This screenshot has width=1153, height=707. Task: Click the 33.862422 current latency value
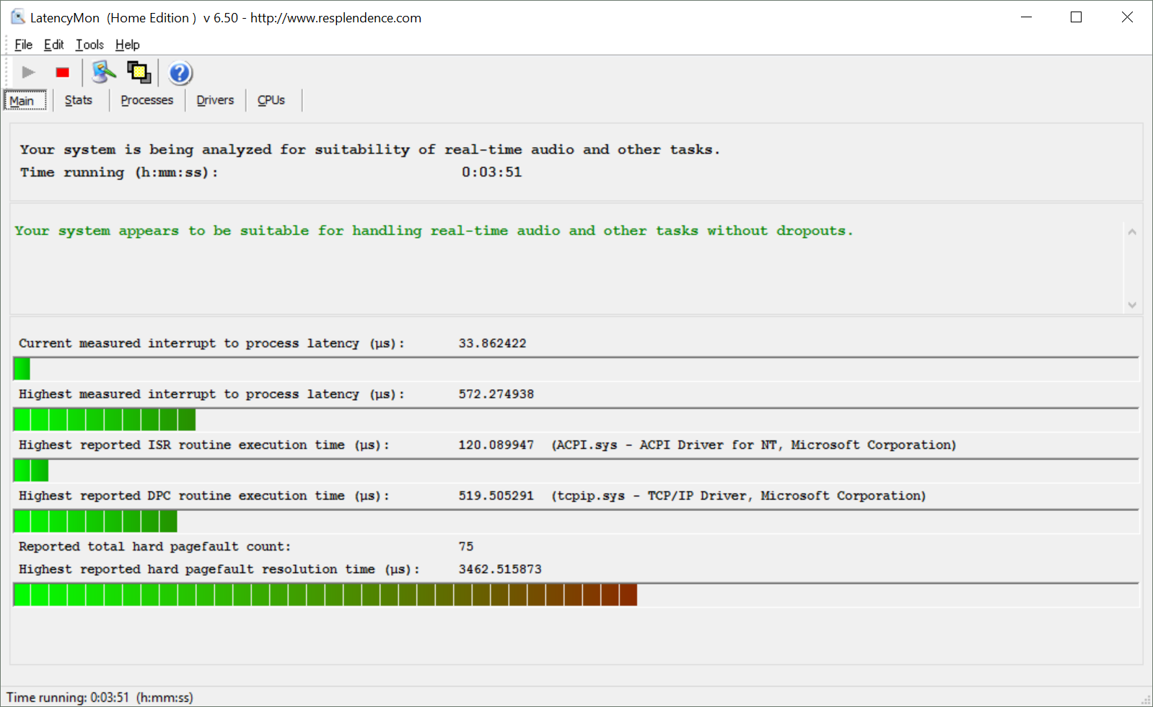point(492,343)
